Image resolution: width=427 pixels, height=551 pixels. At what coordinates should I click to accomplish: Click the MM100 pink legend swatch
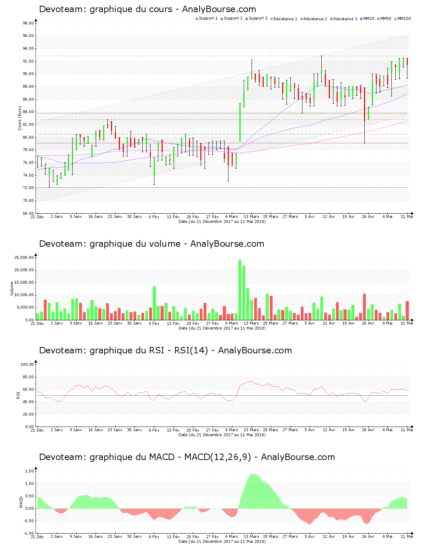(395, 19)
